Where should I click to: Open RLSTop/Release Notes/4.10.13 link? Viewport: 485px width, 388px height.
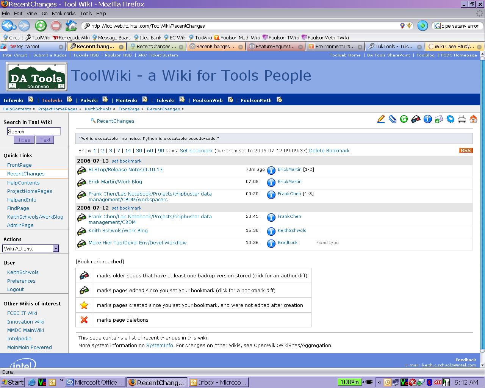[x=125, y=170]
